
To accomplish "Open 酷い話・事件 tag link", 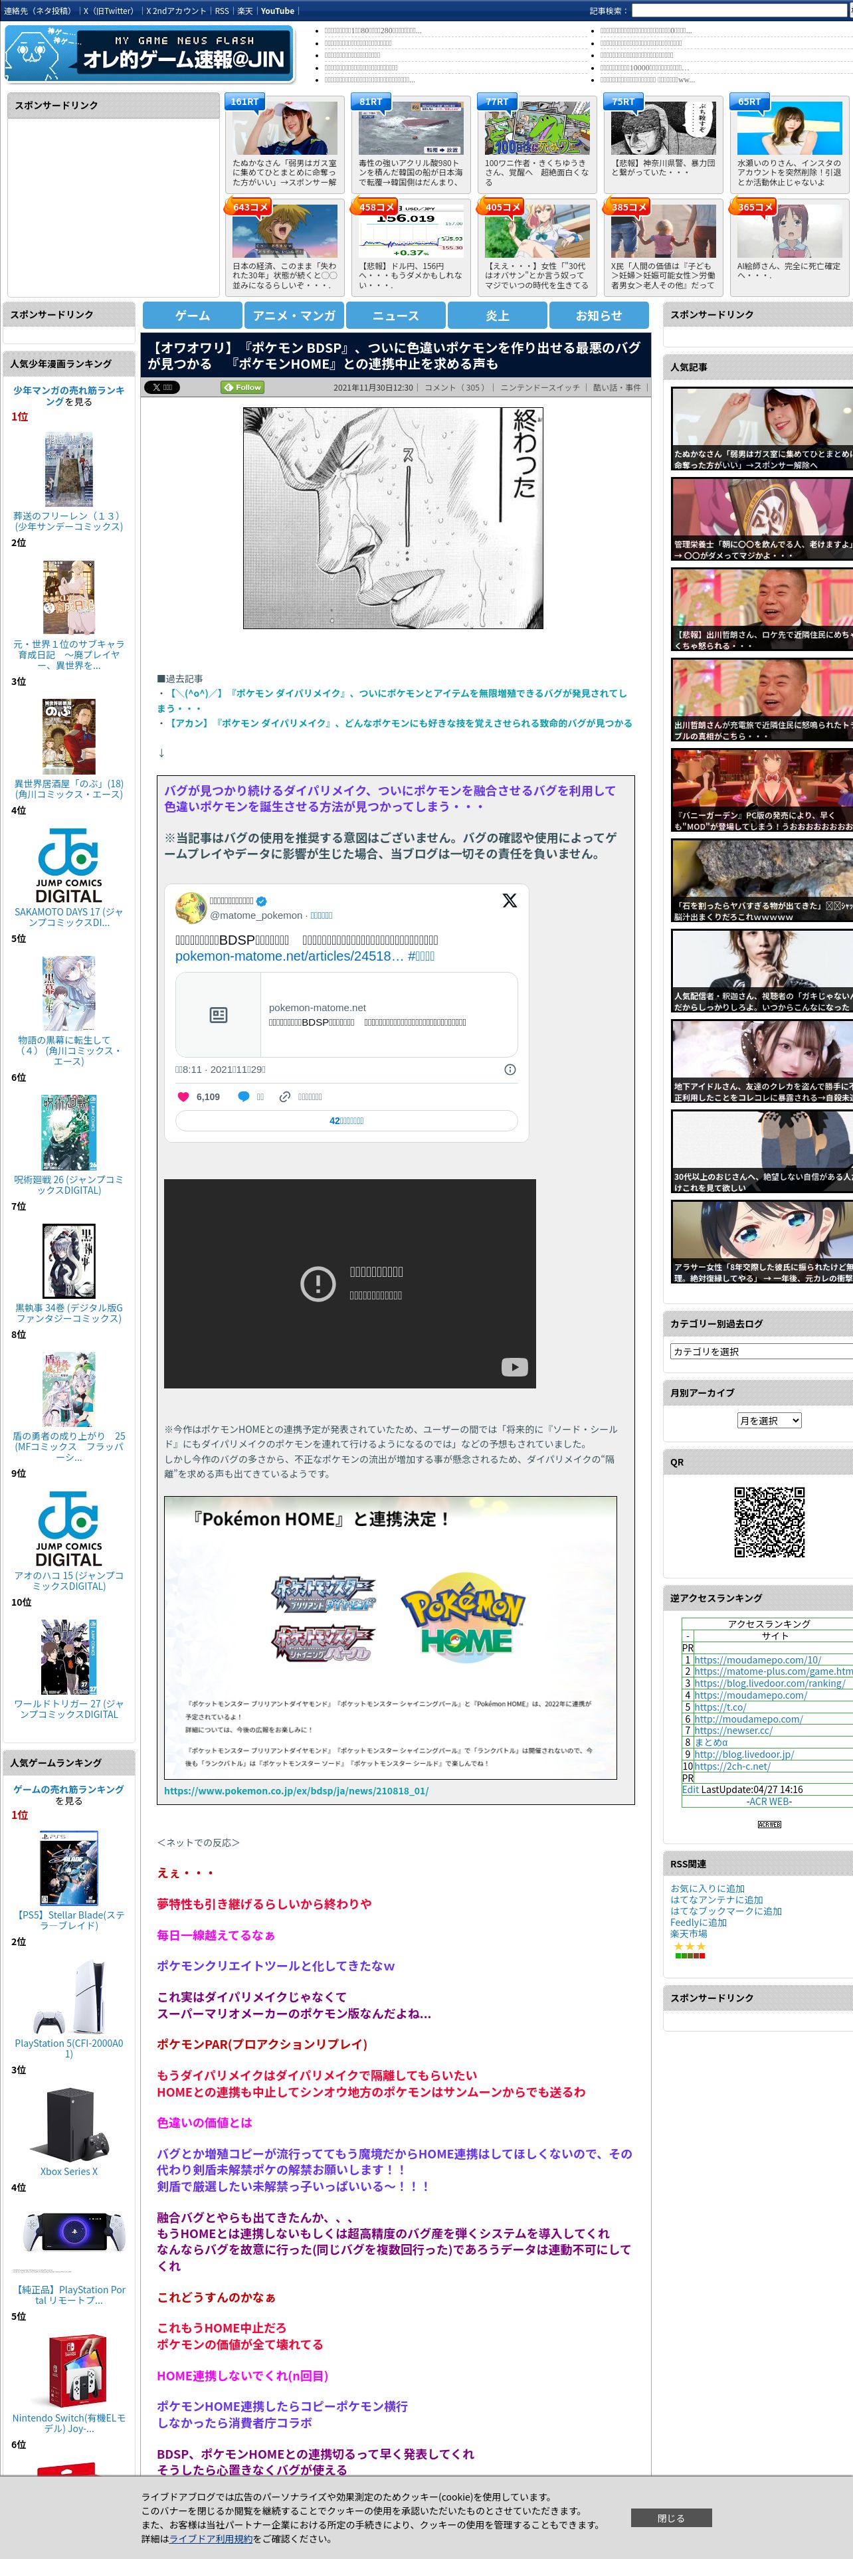I will point(616,387).
